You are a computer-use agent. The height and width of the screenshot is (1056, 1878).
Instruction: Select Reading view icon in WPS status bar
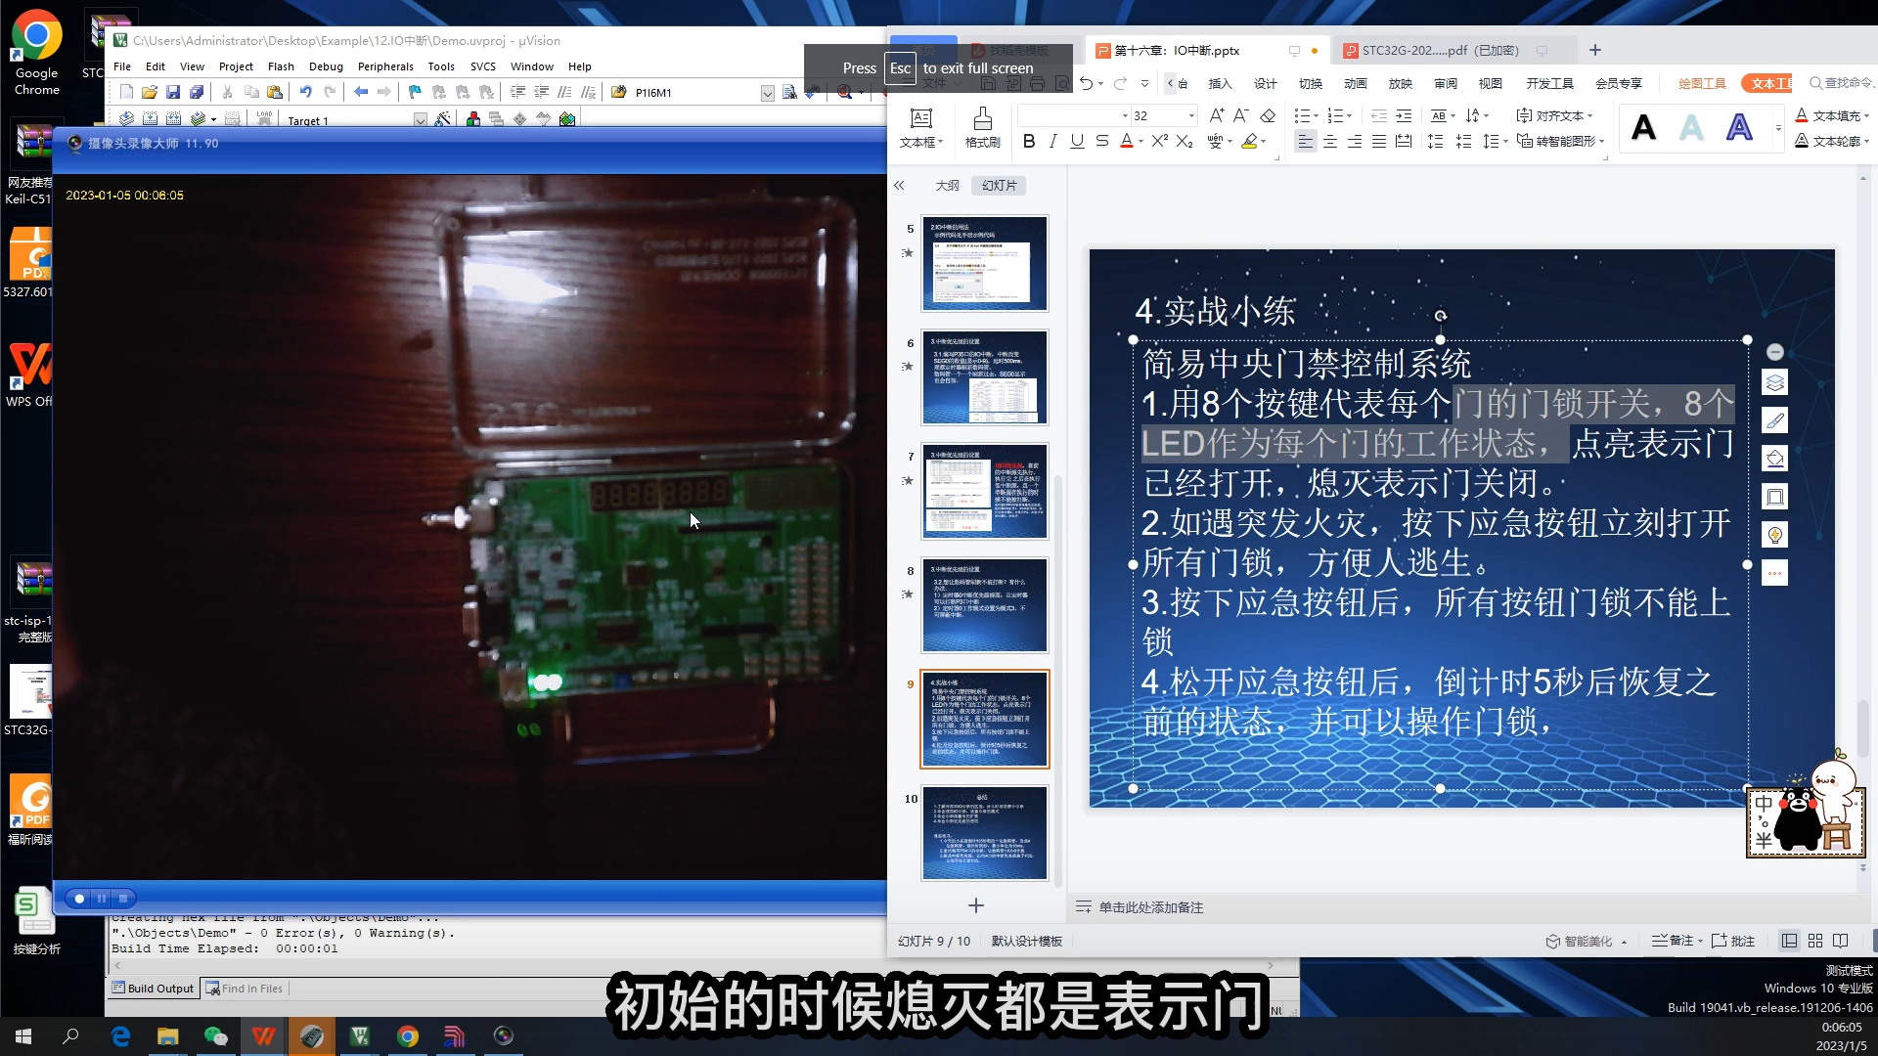tap(1841, 941)
